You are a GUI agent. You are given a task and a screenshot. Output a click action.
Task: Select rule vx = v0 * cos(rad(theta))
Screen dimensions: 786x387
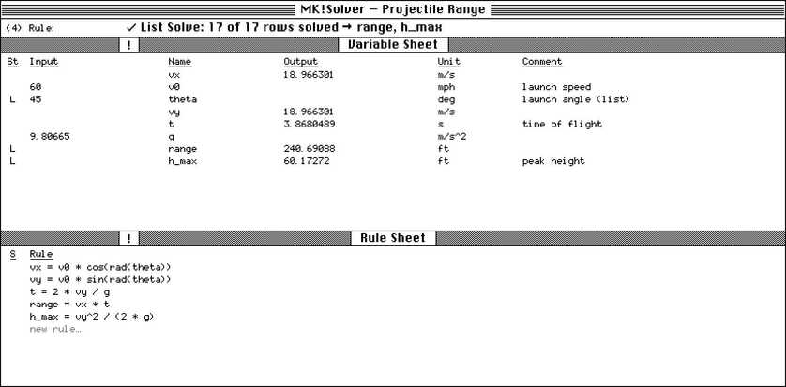[x=100, y=267]
